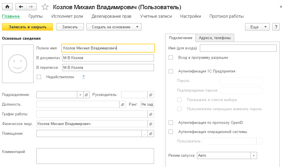Open the Режим запуска dropdown
The width and height of the screenshot is (282, 167).
click(x=254, y=156)
